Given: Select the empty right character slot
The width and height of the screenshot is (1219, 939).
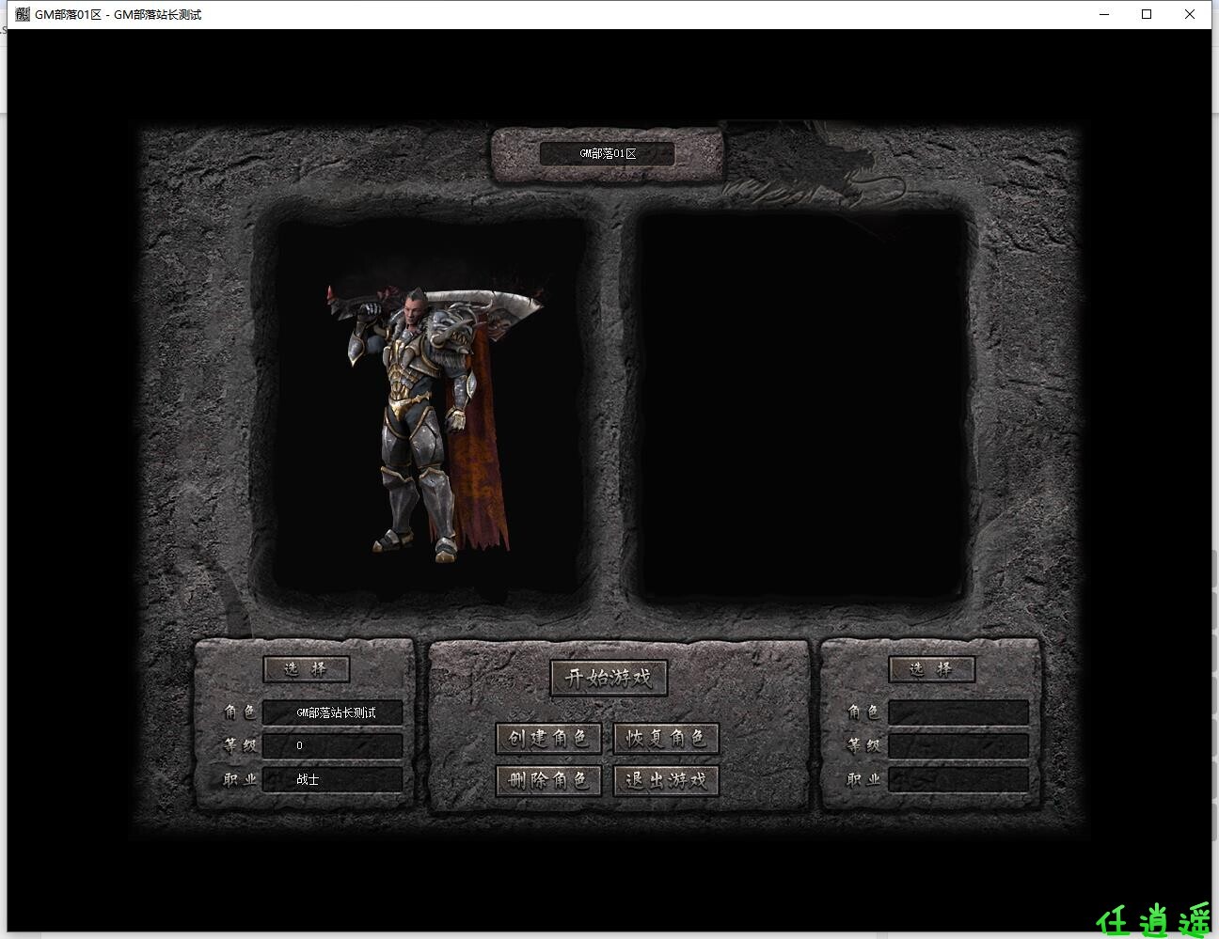Looking at the screenshot, I should pyautogui.click(x=803, y=407).
